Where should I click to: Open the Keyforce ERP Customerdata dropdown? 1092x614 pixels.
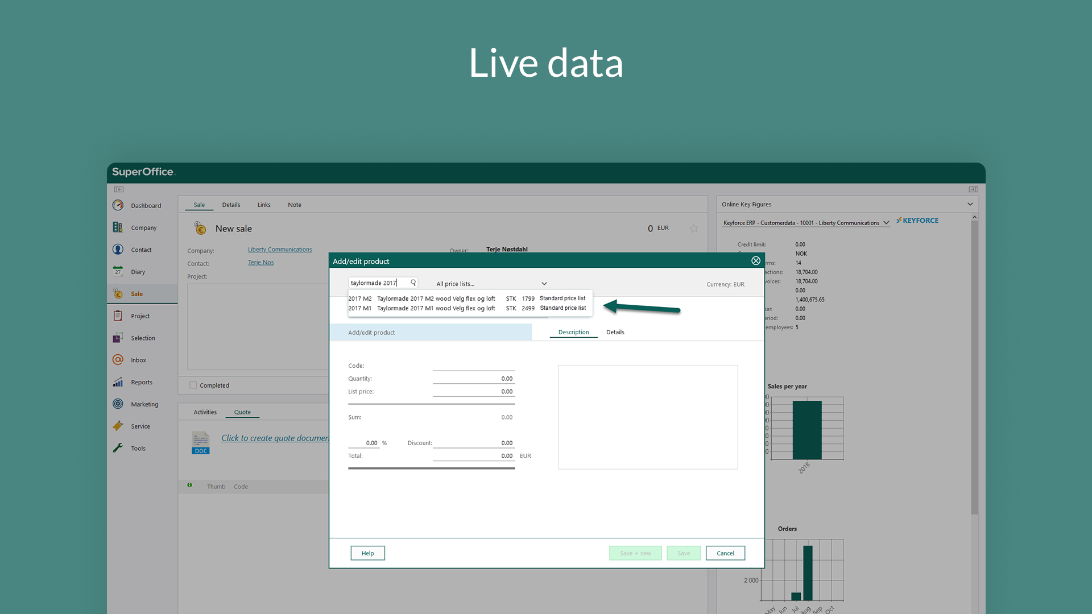click(806, 223)
